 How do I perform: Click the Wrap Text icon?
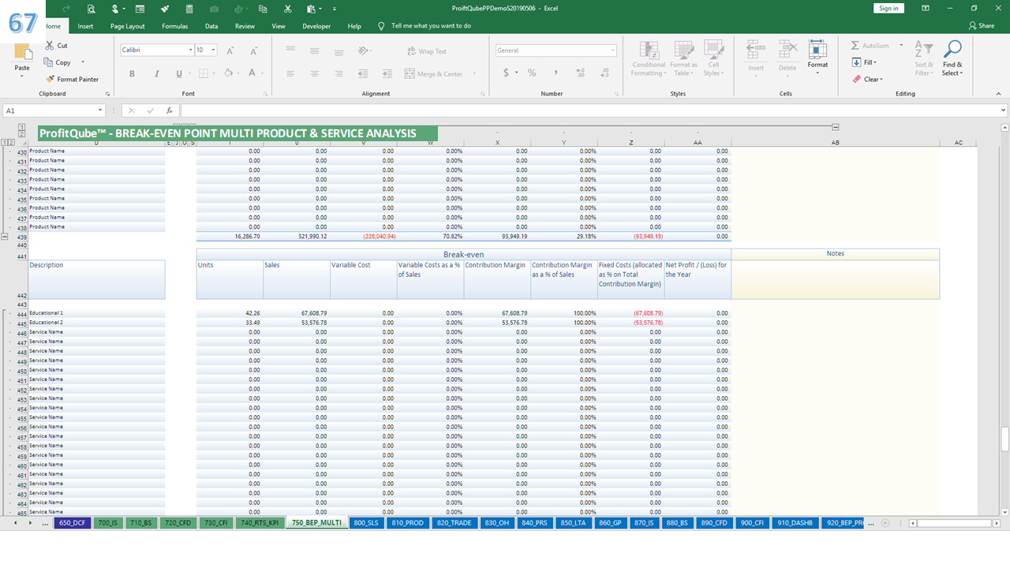(412, 51)
